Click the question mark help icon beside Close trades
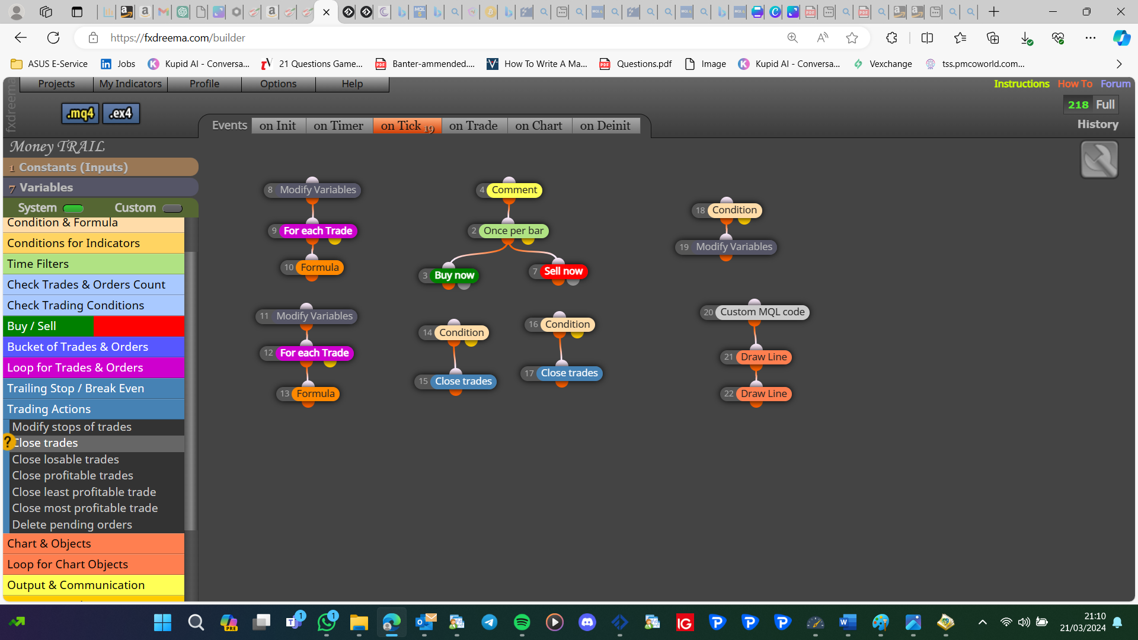 click(x=8, y=442)
